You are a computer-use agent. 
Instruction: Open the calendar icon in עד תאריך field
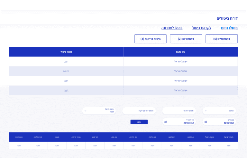coord(166,122)
